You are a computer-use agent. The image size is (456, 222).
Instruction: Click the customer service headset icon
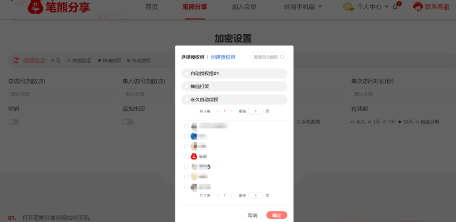[x=418, y=7]
